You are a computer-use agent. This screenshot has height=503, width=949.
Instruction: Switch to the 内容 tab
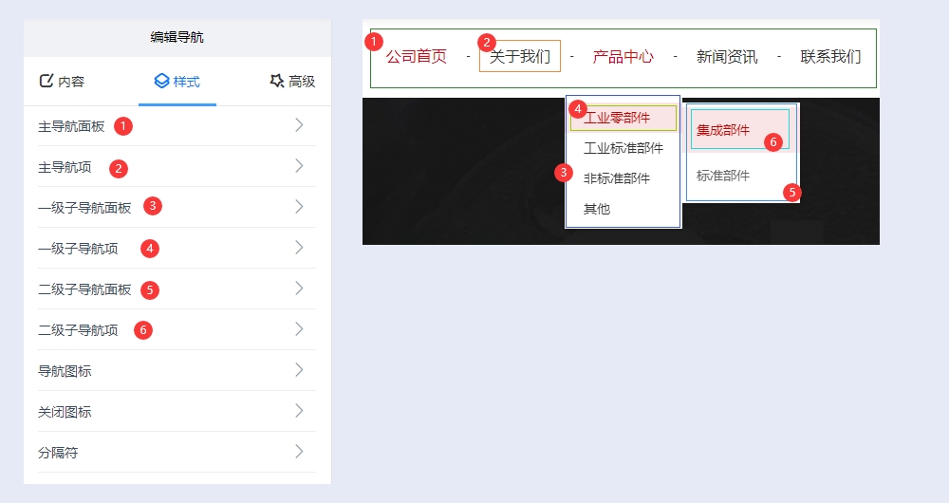(63, 82)
